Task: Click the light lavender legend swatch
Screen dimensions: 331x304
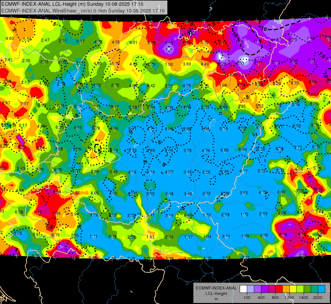Action: point(251,289)
